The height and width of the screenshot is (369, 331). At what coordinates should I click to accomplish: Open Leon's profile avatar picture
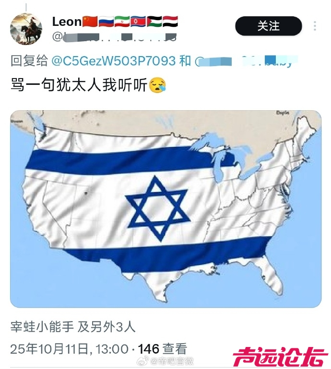point(26,29)
